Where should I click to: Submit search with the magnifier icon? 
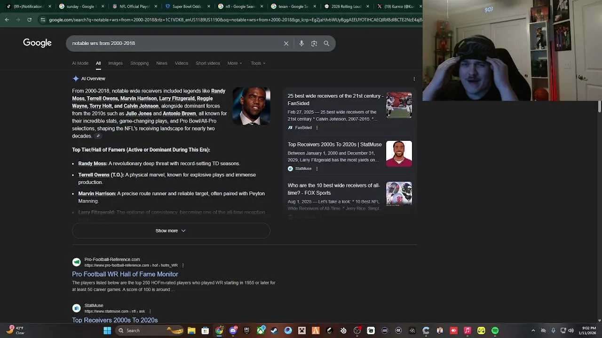[x=326, y=43]
